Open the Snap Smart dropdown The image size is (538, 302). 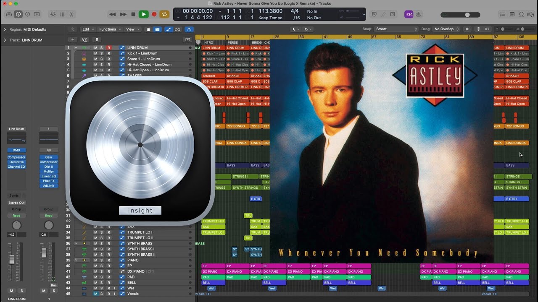[397, 29]
